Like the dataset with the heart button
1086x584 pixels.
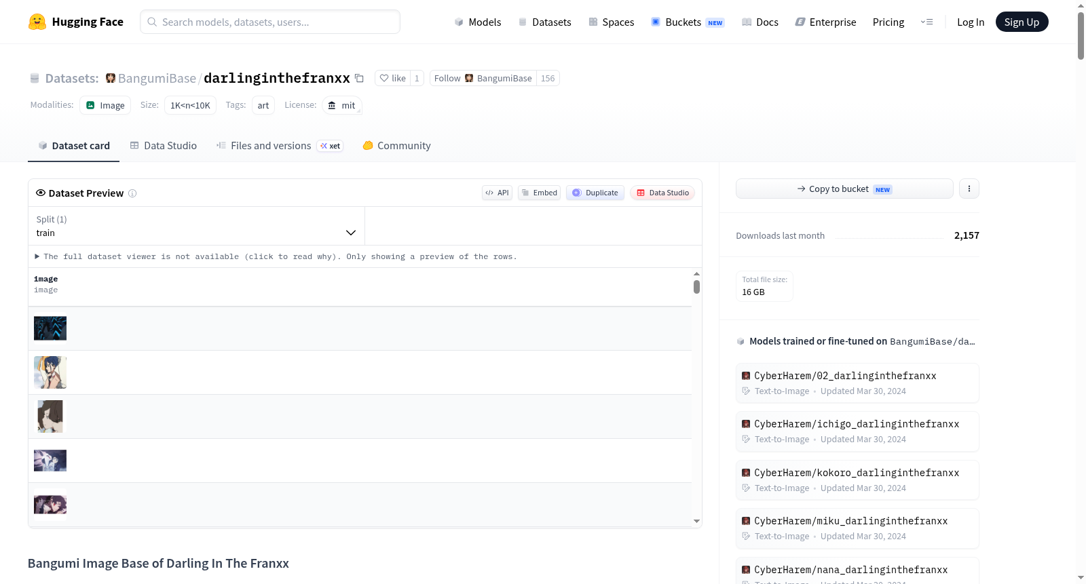point(392,79)
